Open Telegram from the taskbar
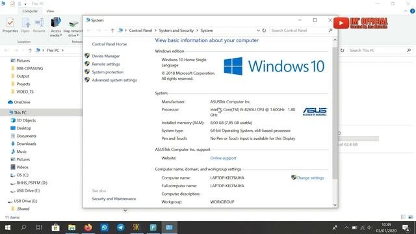The image size is (416, 234). pyautogui.click(x=120, y=227)
